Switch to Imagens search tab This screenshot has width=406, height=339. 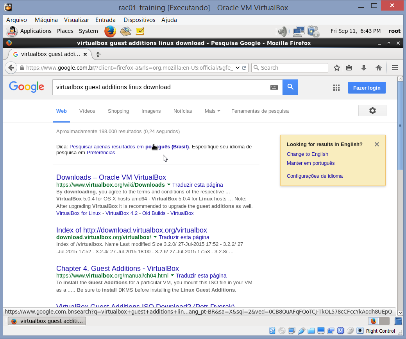click(151, 111)
